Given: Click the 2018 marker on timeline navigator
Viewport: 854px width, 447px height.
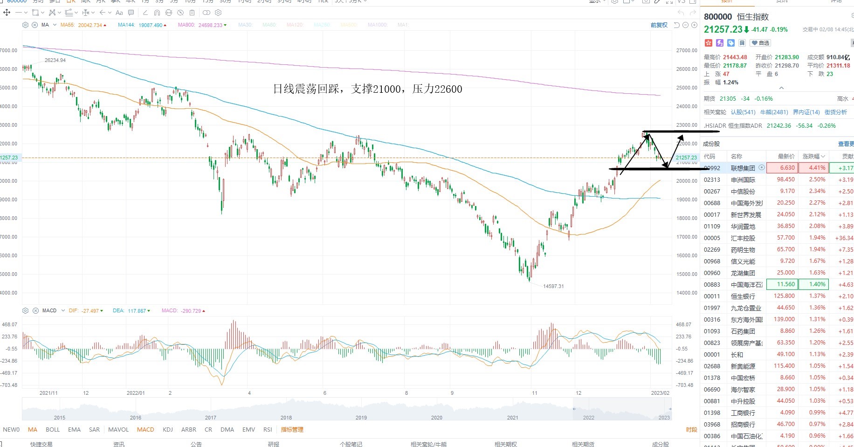Looking at the screenshot, I should coord(286,418).
